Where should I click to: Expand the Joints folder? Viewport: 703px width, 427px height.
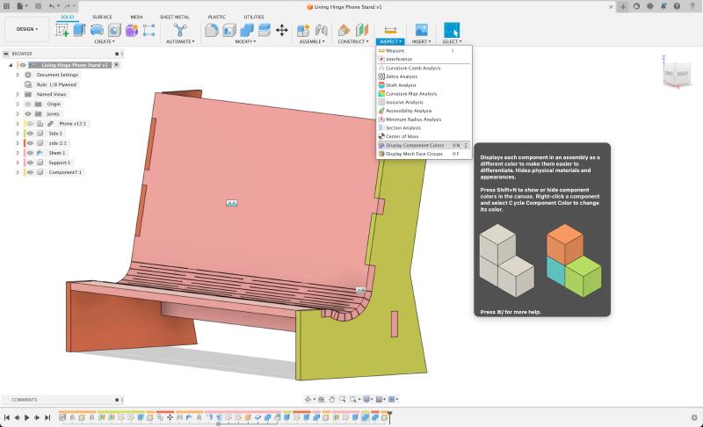18,114
